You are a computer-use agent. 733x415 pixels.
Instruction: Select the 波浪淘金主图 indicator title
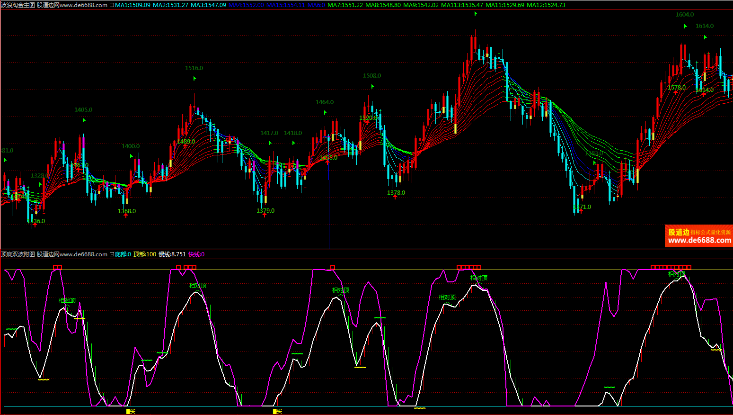18,5
